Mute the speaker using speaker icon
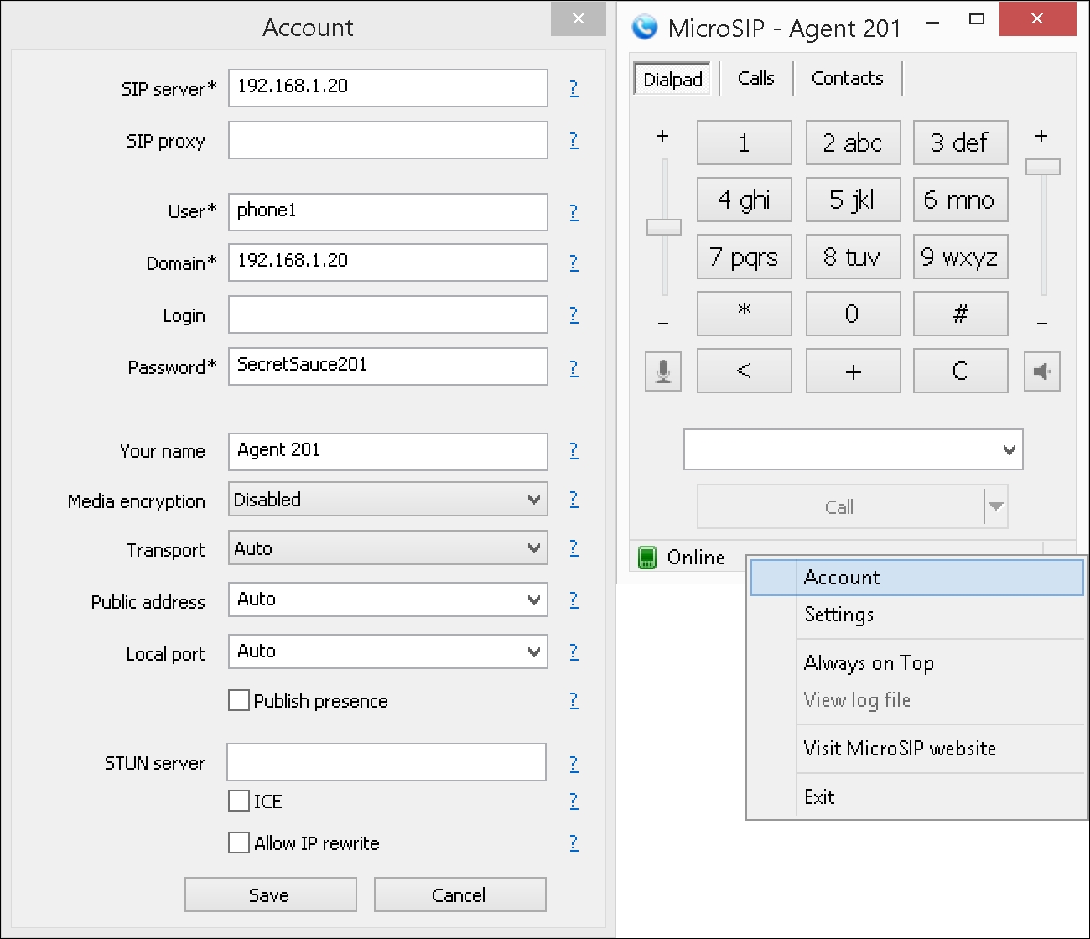 pyautogui.click(x=1042, y=371)
